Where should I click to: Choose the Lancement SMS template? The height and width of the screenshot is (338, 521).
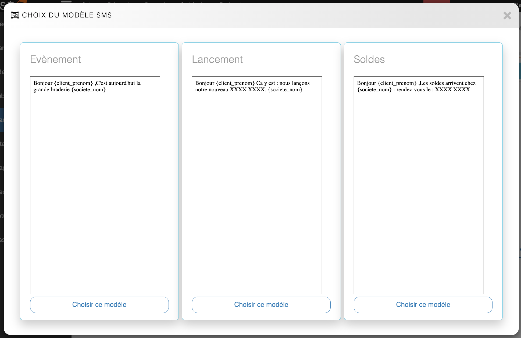pos(261,304)
